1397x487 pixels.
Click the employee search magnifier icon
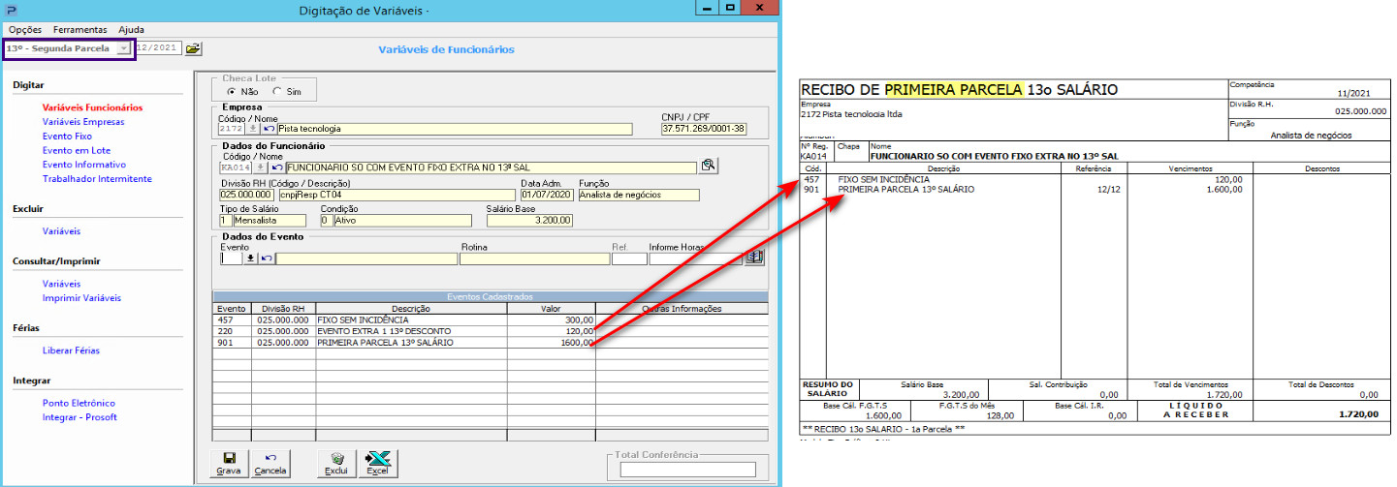(709, 166)
